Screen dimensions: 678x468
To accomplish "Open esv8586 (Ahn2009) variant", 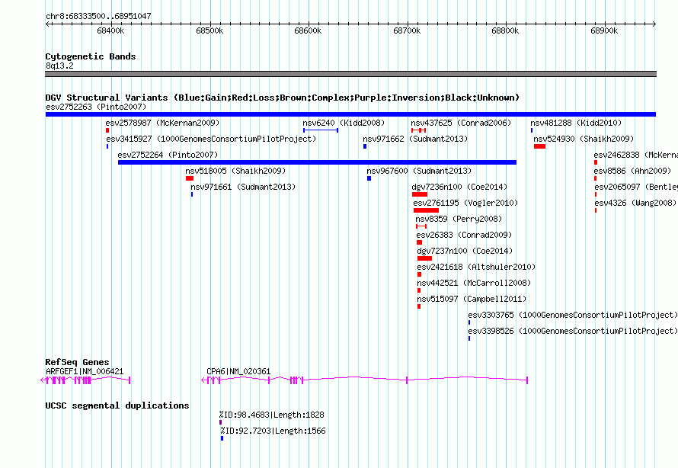I will point(632,171).
